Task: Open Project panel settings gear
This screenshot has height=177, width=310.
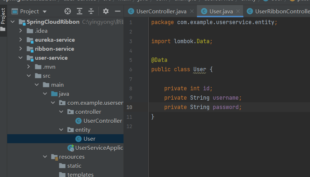Action: click(x=105, y=11)
